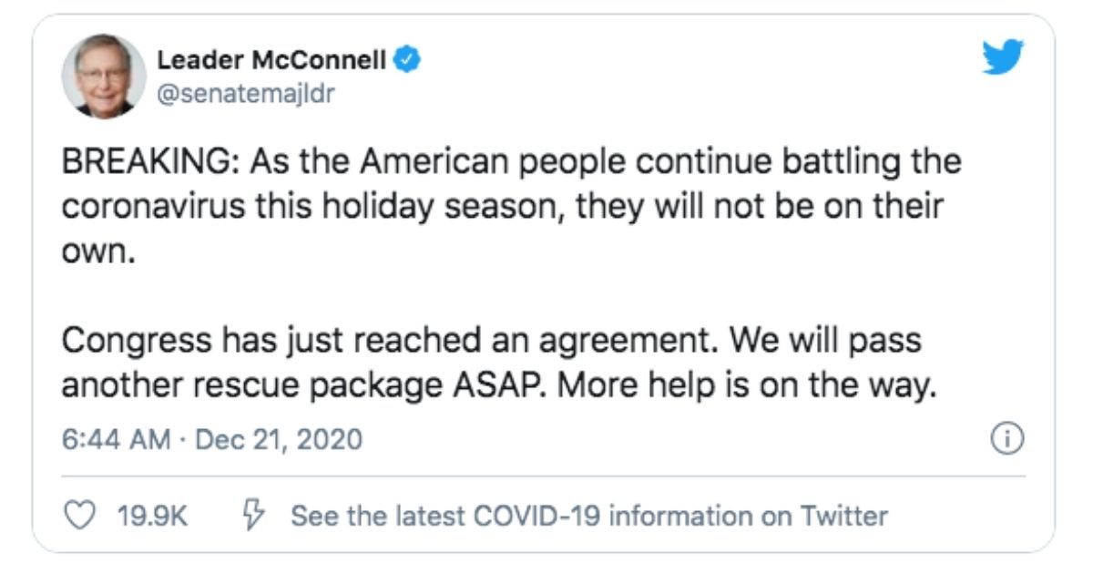
Task: Click the 19.9K like count
Action: click(153, 517)
